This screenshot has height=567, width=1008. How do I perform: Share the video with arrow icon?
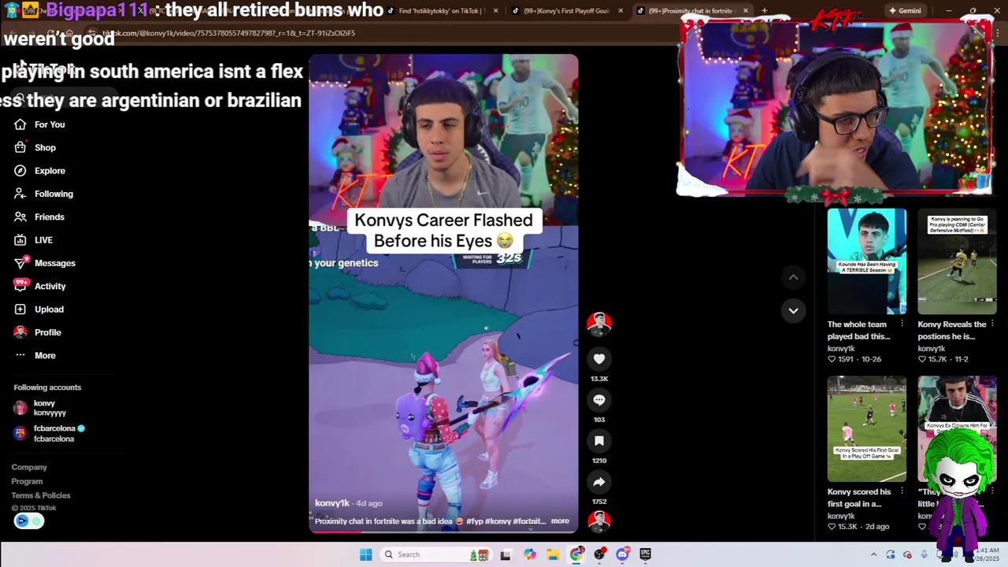(598, 482)
